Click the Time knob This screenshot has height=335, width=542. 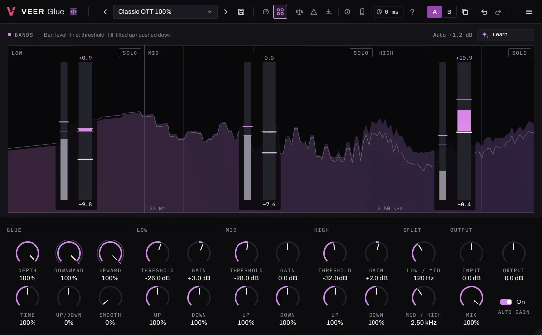28,297
